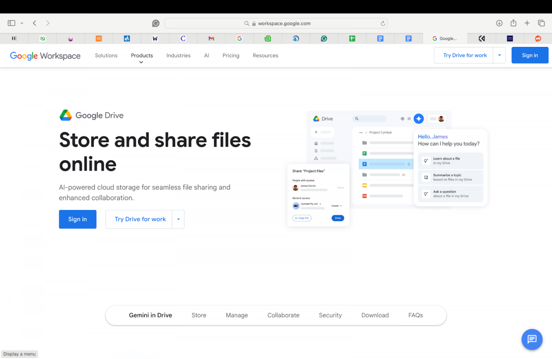This screenshot has height=359, width=552.
Task: Expand the chevron under Products
Action: coord(141,62)
